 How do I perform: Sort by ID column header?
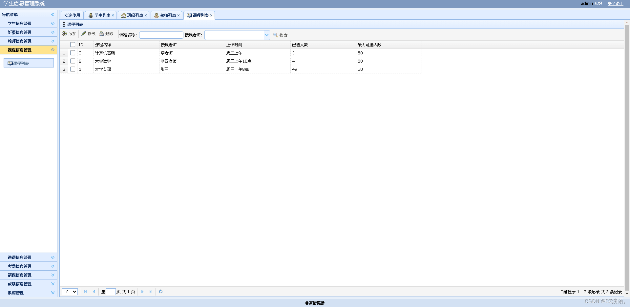pos(85,45)
